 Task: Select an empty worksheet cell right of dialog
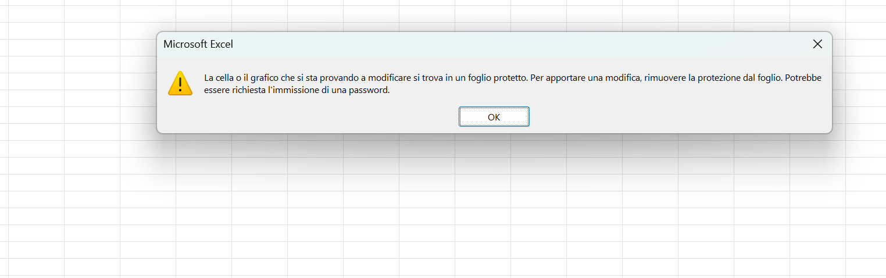tap(866, 81)
